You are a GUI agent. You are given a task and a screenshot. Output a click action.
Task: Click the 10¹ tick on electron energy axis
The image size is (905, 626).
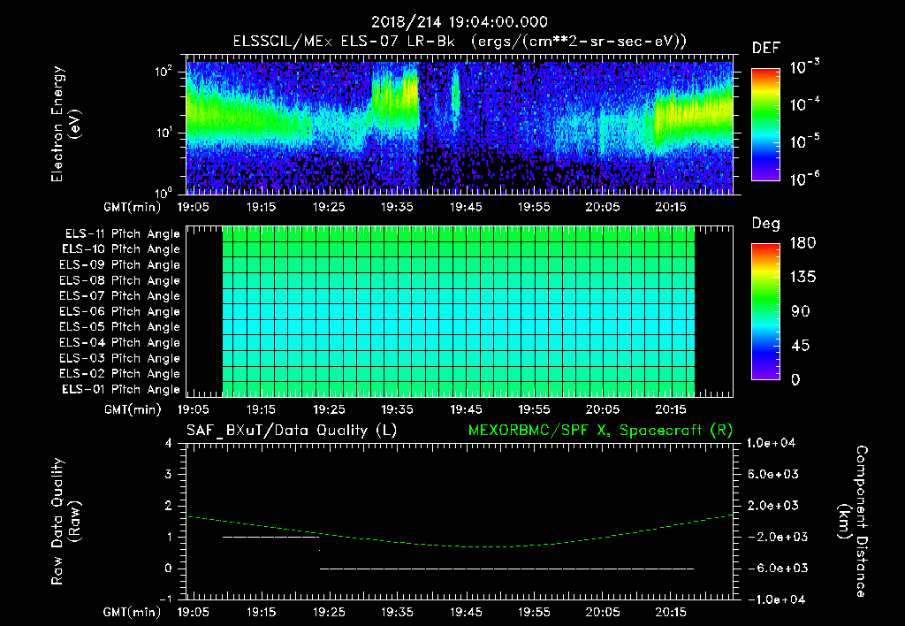(164, 133)
